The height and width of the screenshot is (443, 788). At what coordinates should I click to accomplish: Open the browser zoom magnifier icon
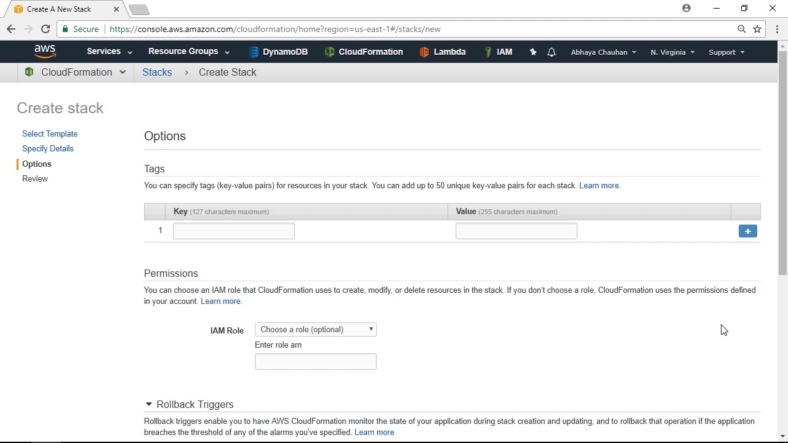tap(742, 29)
